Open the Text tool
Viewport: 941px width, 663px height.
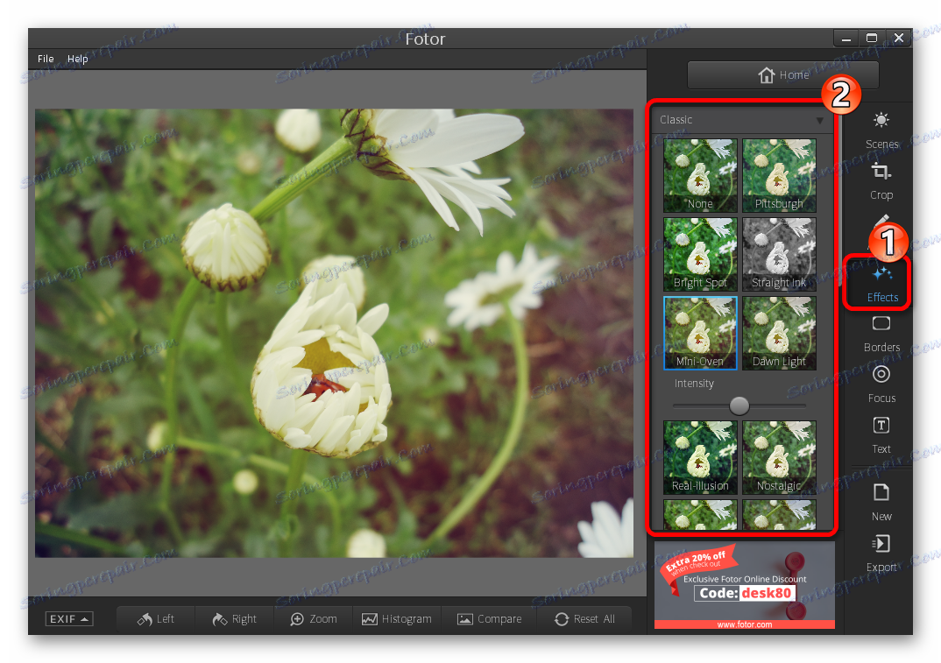tap(881, 435)
